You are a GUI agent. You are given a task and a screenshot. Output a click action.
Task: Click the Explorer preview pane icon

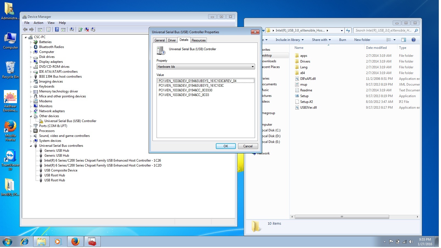tap(403, 40)
